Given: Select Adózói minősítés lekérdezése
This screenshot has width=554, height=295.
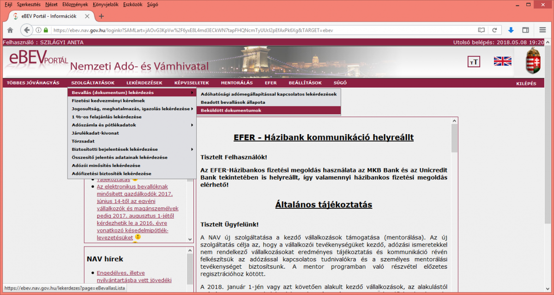Looking at the screenshot, I should 132,165.
